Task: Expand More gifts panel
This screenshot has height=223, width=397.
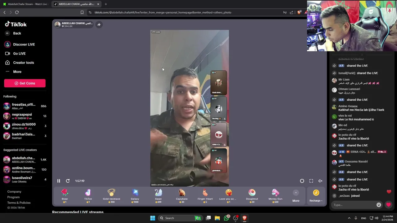Action: point(296,196)
